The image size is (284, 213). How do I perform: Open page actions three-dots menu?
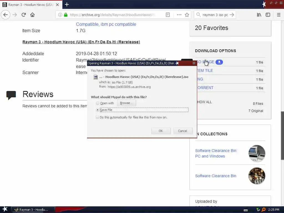[x=179, y=15]
